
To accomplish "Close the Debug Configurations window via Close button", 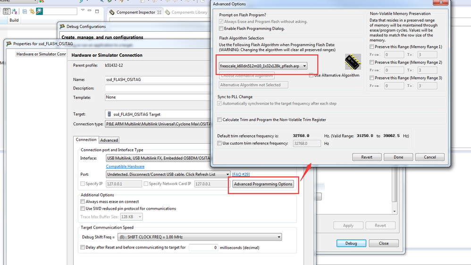I will [384, 243].
